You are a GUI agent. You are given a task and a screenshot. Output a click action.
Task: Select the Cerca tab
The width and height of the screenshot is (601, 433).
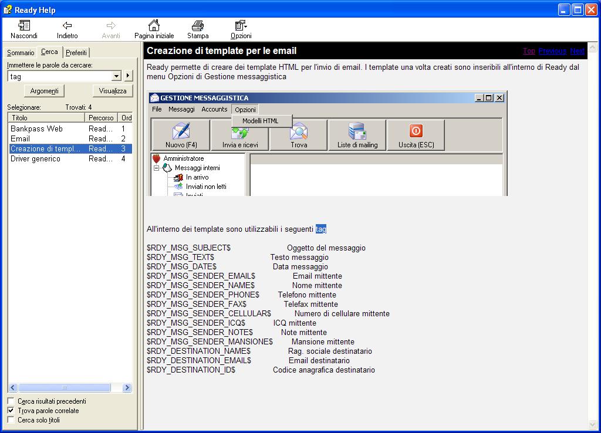click(49, 52)
